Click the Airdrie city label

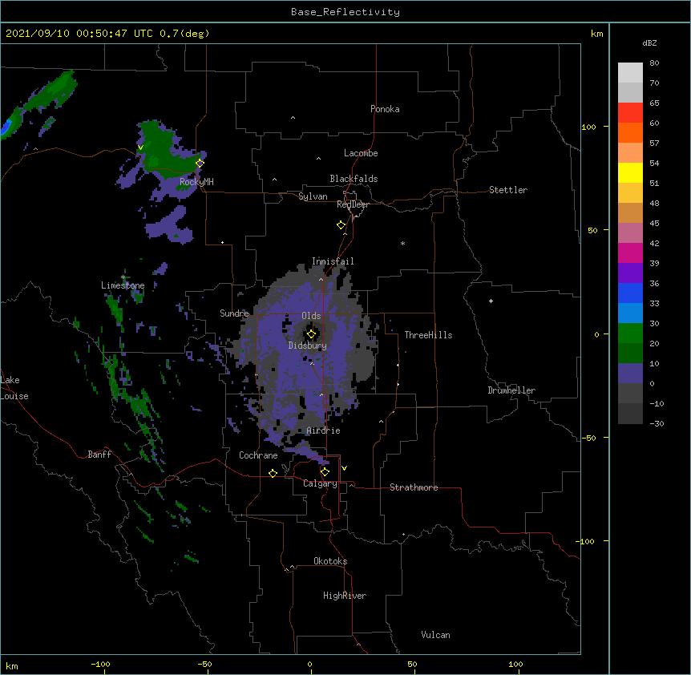[x=324, y=430]
